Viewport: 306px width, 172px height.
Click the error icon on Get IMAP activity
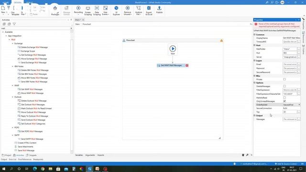(187, 65)
